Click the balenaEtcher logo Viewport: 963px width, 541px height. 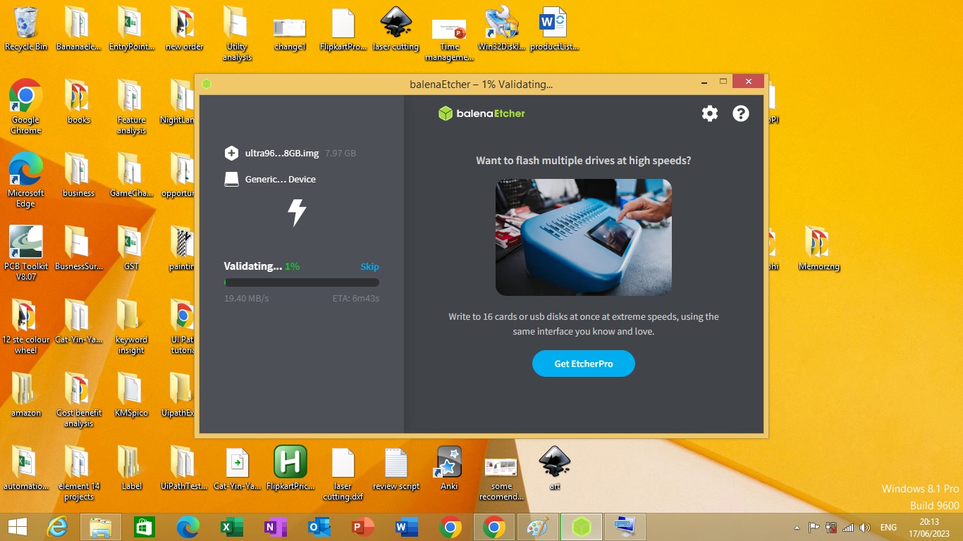click(x=481, y=113)
